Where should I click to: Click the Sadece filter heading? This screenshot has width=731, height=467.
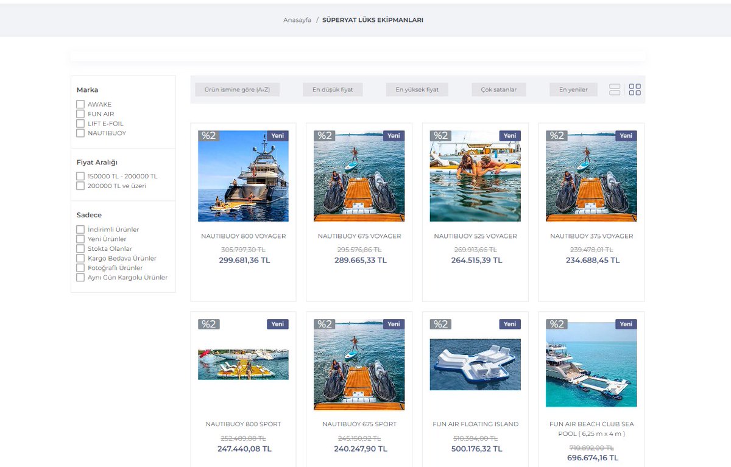point(89,215)
